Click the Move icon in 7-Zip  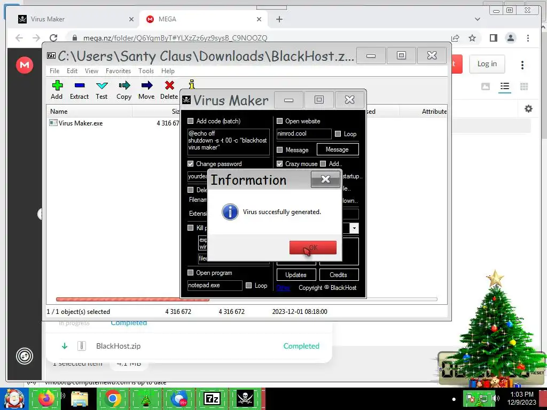(x=146, y=90)
